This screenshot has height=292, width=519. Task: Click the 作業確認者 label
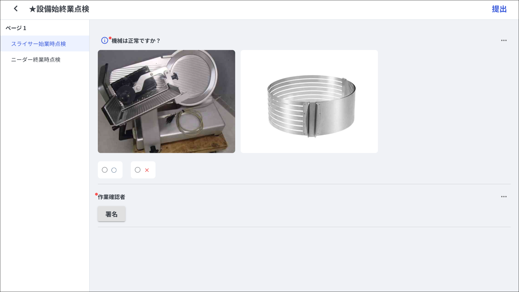[112, 197]
